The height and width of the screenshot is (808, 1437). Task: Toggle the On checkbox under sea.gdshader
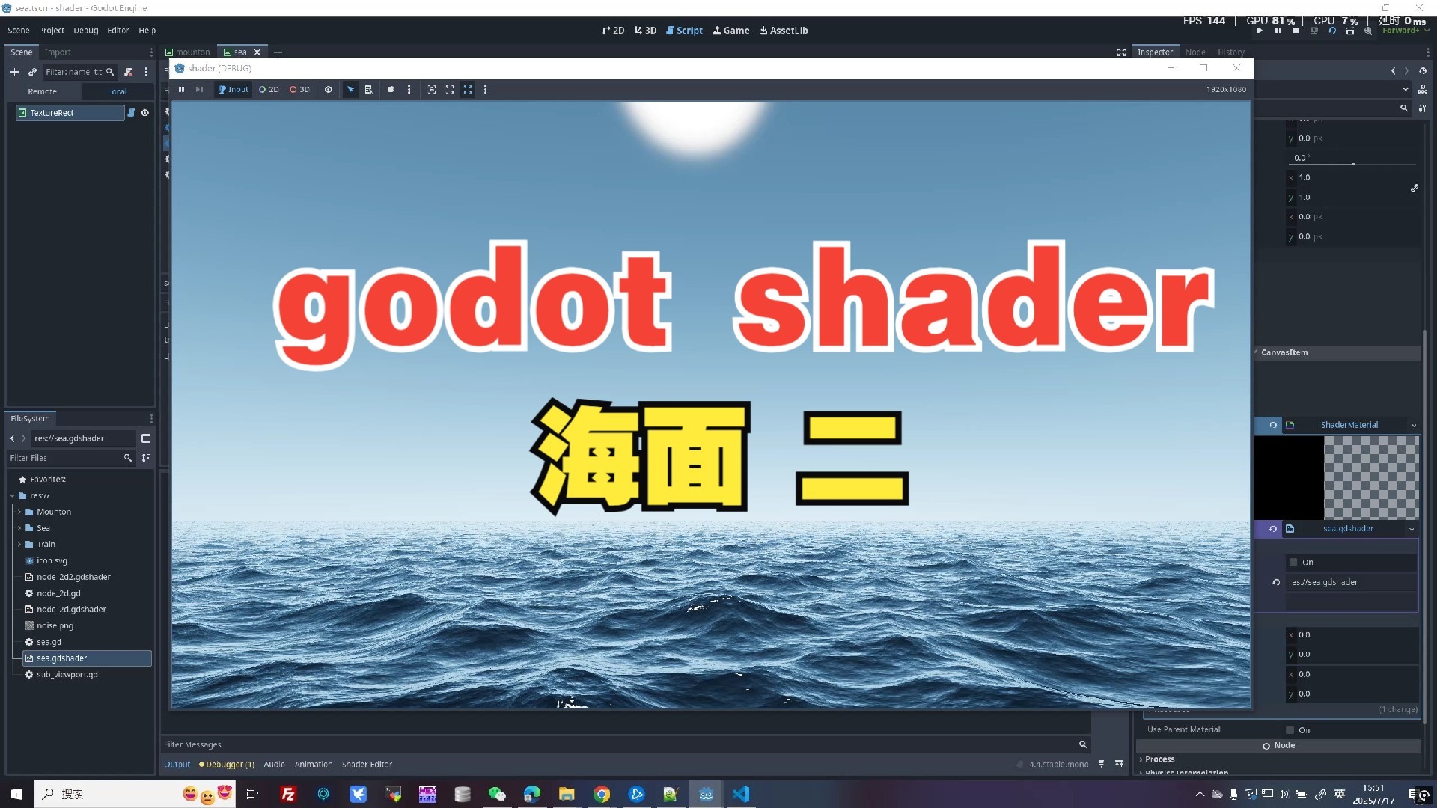(x=1293, y=563)
